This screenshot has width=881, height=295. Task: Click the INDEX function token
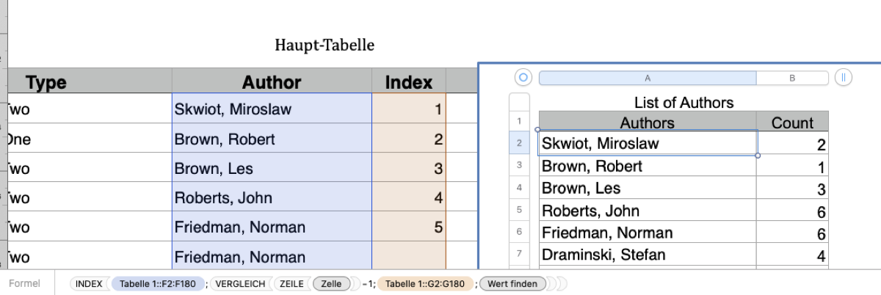[90, 283]
